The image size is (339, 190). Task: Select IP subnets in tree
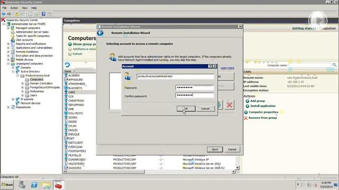pyautogui.click(x=27, y=99)
